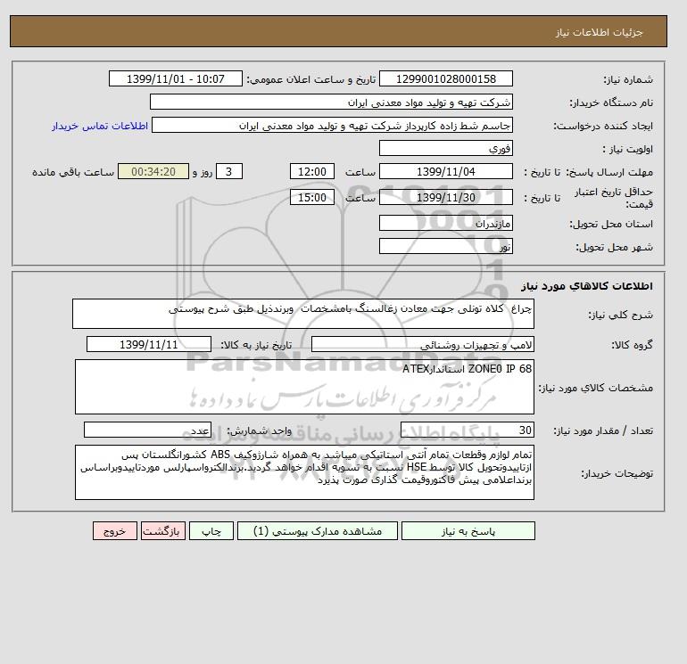Click the remaining days field showing 3
This screenshot has width=687, height=664.
228,172
